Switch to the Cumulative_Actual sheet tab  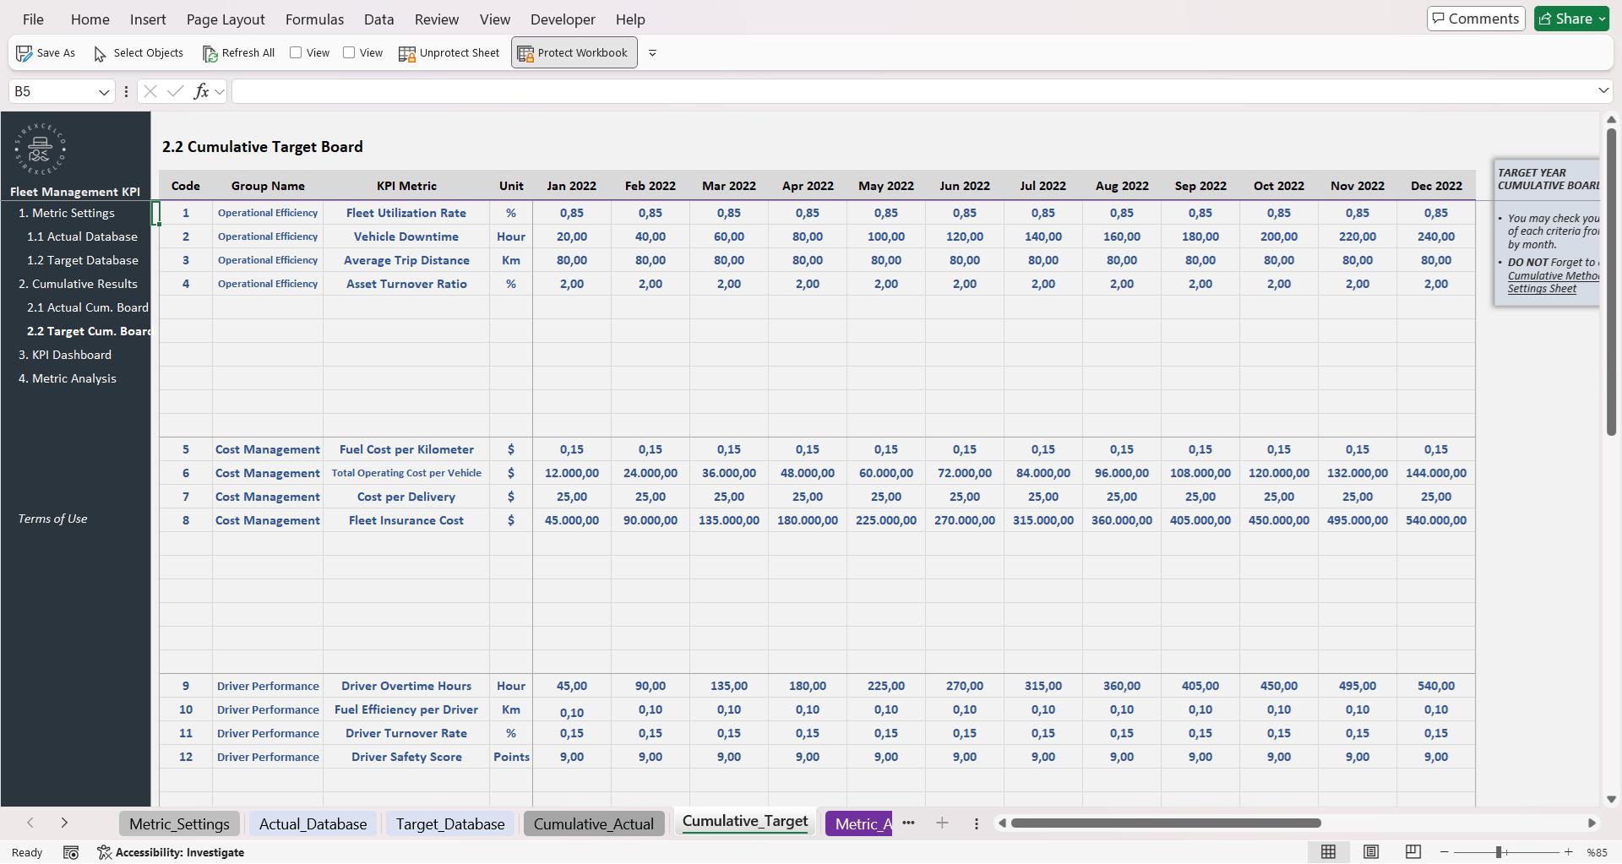[x=594, y=823]
